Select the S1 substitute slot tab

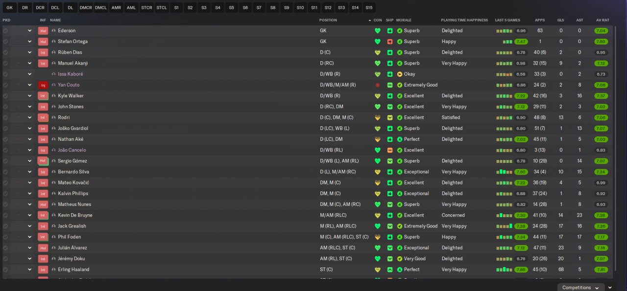176,8
